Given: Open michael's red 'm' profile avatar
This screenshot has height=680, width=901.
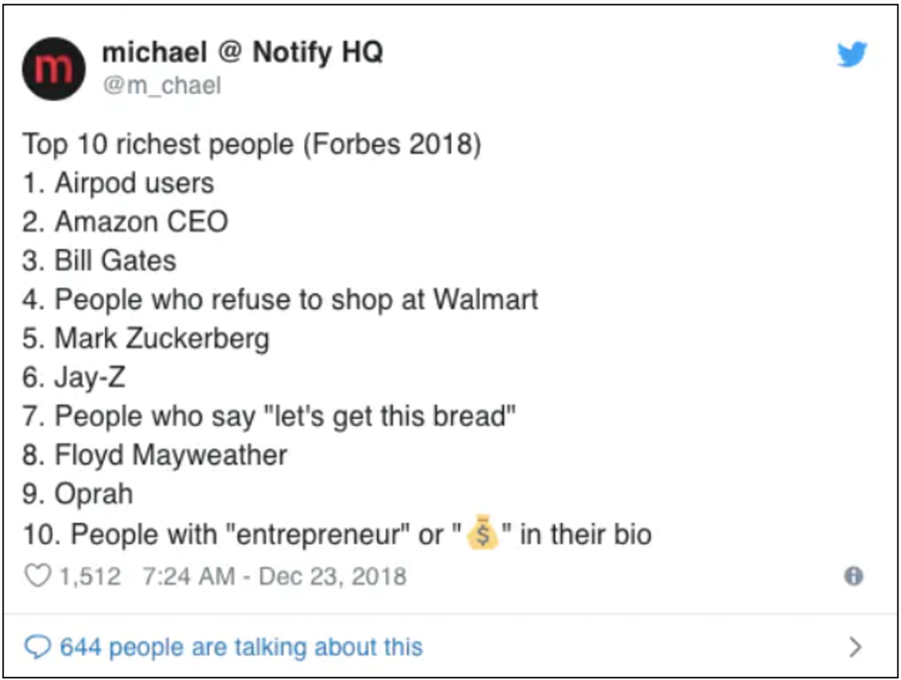Looking at the screenshot, I should pyautogui.click(x=53, y=68).
